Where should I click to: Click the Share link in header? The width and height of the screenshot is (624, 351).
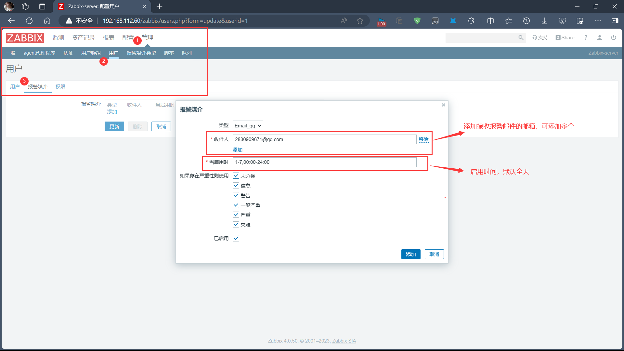(565, 38)
